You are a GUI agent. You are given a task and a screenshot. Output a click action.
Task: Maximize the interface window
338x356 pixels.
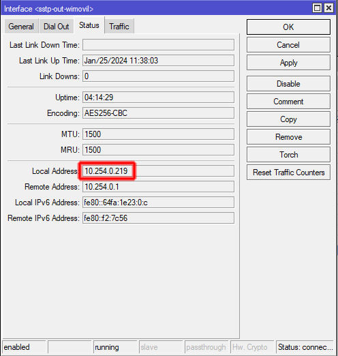click(317, 8)
